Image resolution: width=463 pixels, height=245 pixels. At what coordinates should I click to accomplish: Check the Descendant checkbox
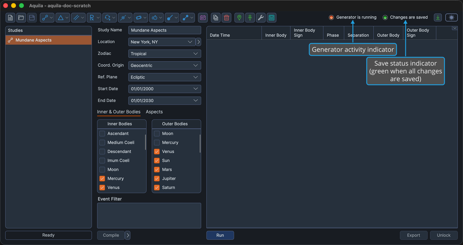point(102,152)
